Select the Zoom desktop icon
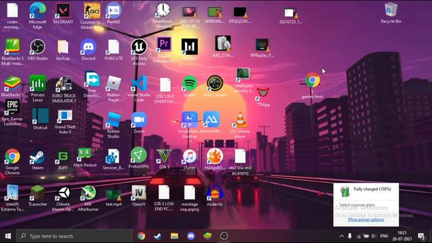 (139, 120)
